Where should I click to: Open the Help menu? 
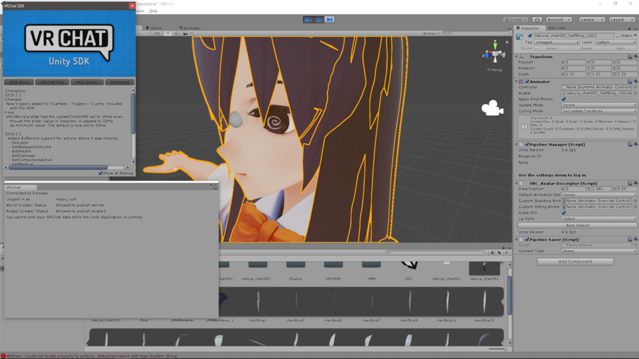pos(154,11)
